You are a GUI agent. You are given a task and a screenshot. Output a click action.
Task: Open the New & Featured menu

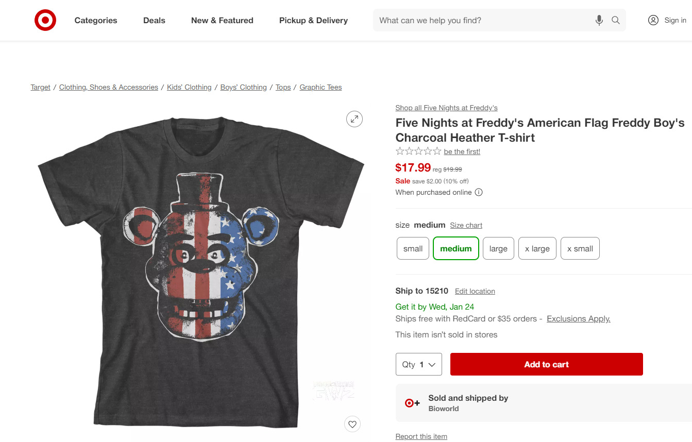222,21
